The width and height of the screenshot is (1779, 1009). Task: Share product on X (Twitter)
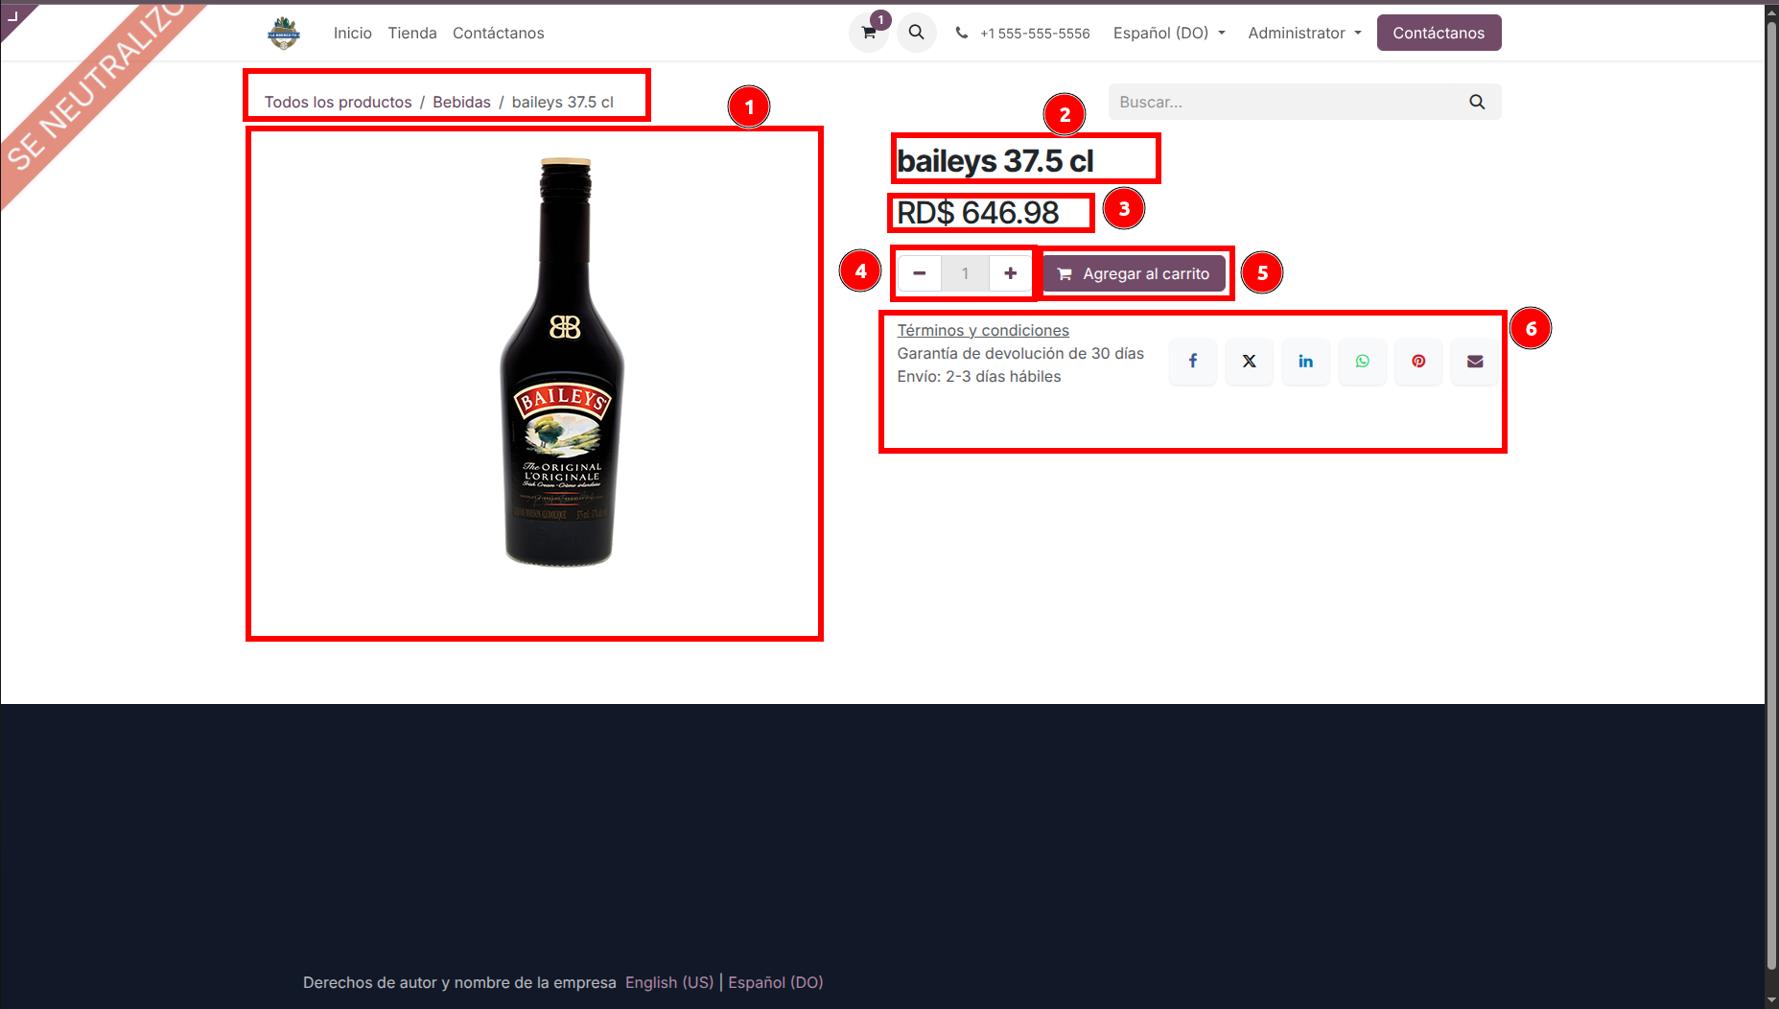pyautogui.click(x=1249, y=362)
